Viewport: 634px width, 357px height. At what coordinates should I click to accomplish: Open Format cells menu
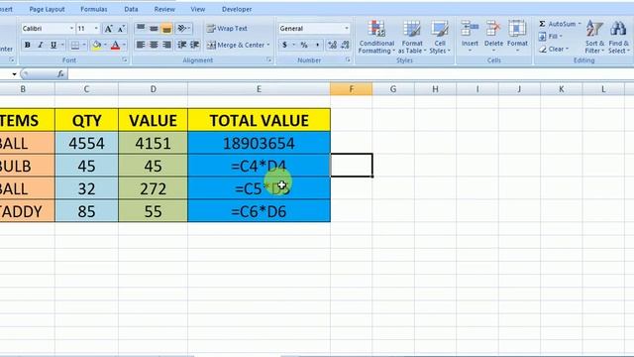point(517,38)
